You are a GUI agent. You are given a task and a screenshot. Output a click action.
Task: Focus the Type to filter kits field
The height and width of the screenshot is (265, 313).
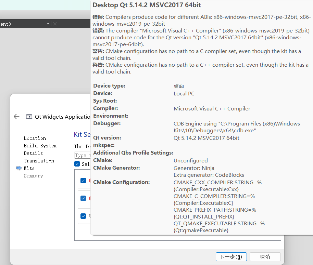[x=83, y=155]
